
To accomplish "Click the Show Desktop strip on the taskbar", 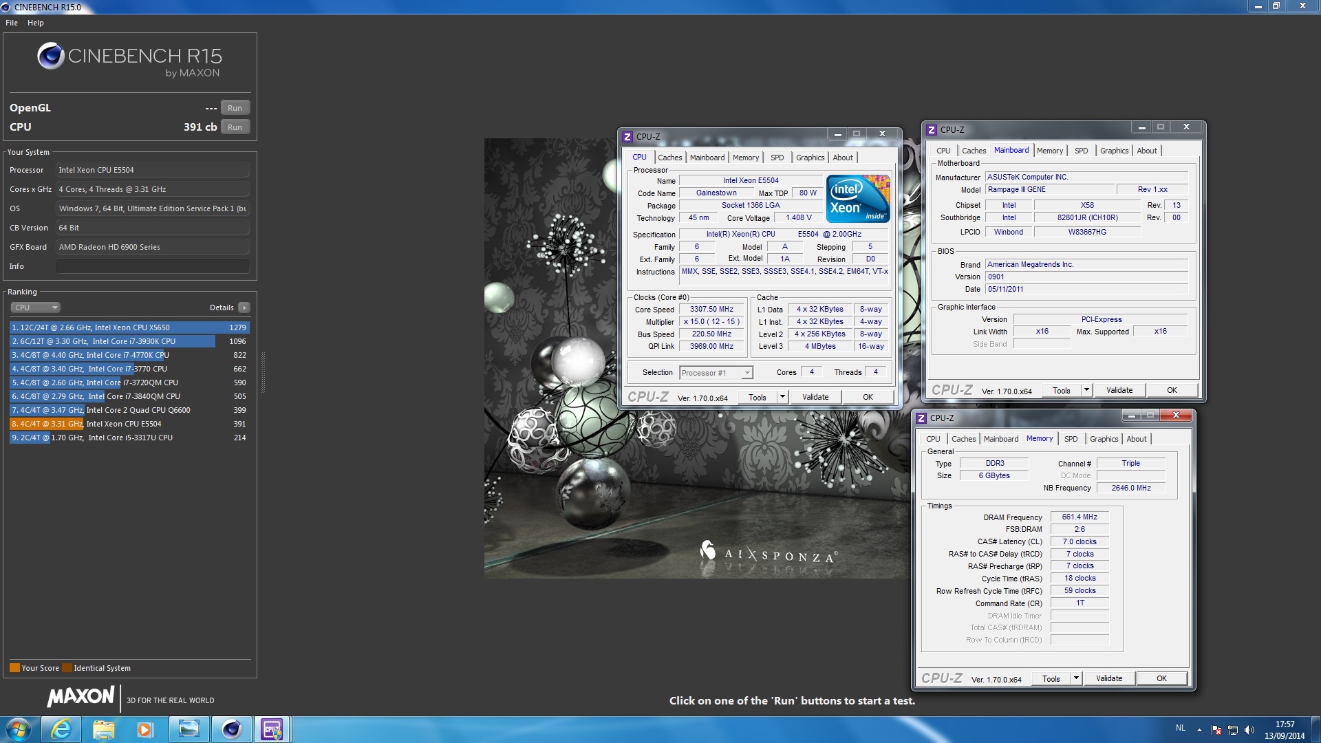I will (1316, 729).
